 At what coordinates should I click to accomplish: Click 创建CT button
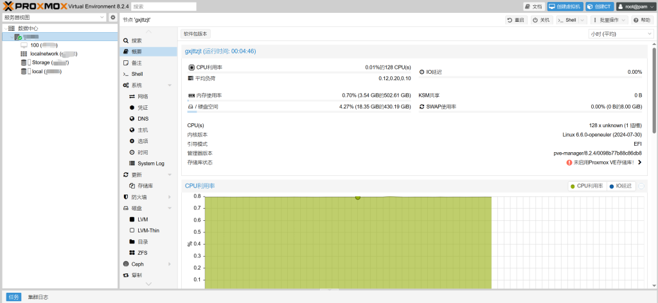[600, 6]
